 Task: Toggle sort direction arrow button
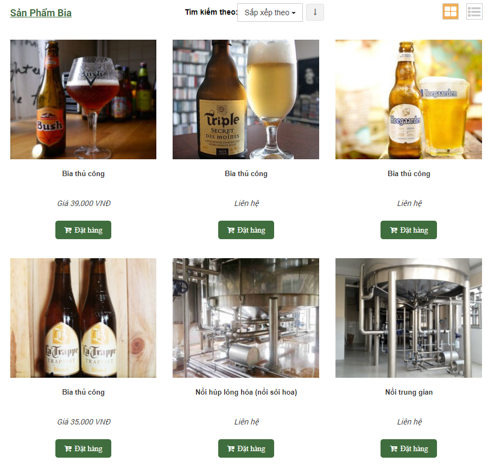(x=315, y=12)
